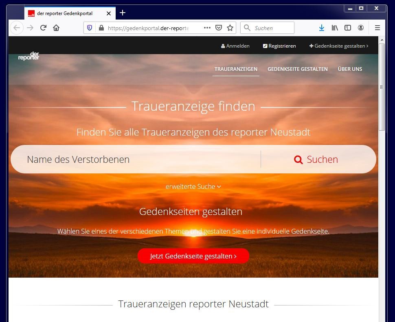Open the Firefox account icon
The image size is (395, 322).
click(361, 28)
